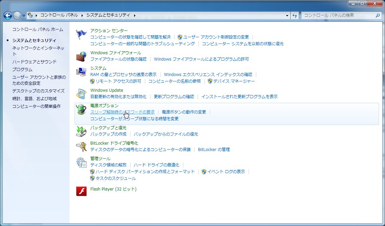Open インストールされた更新プログラムを表示
This screenshot has width=385, height=226.
(x=239, y=97)
